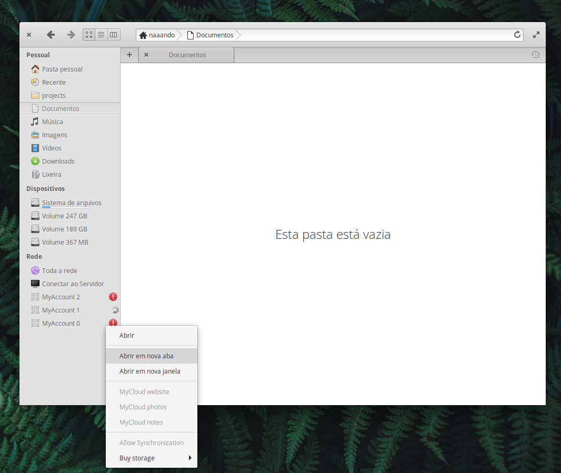
Task: Choose Abrir em nova aba
Action: 152,356
